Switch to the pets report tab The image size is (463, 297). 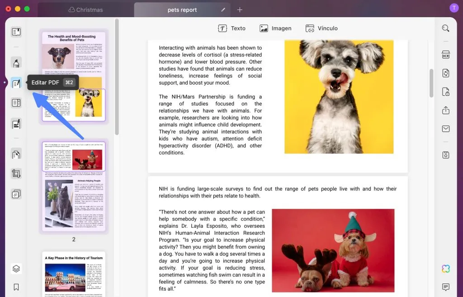(x=182, y=10)
